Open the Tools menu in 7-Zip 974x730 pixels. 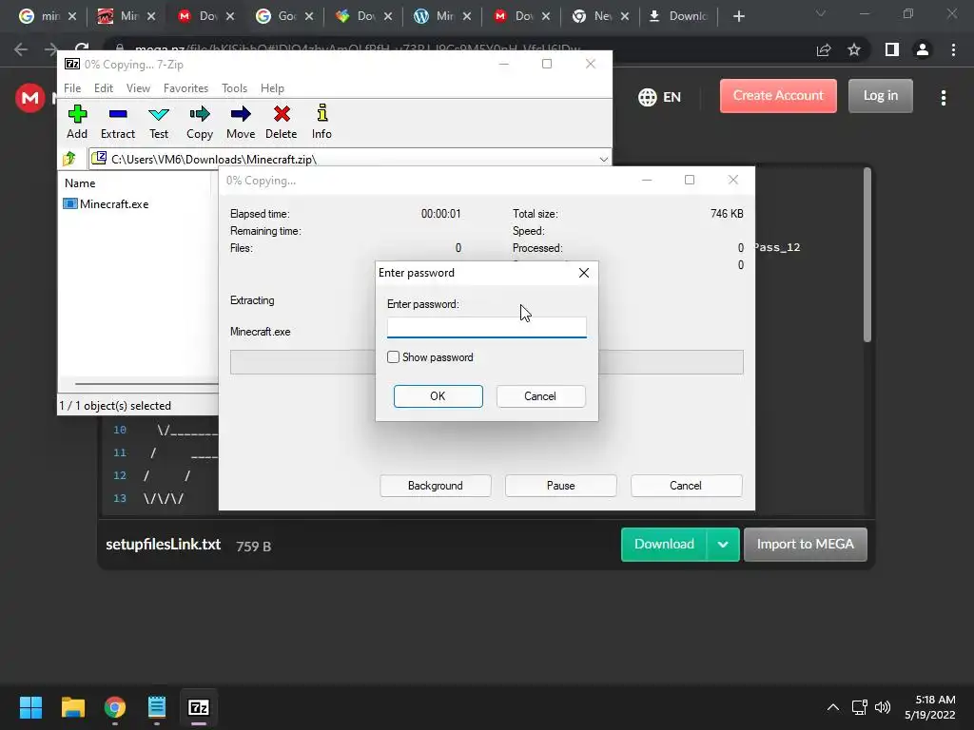coord(234,88)
